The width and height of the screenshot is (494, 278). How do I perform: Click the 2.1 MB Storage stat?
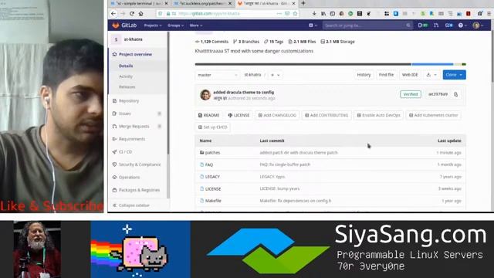click(337, 42)
